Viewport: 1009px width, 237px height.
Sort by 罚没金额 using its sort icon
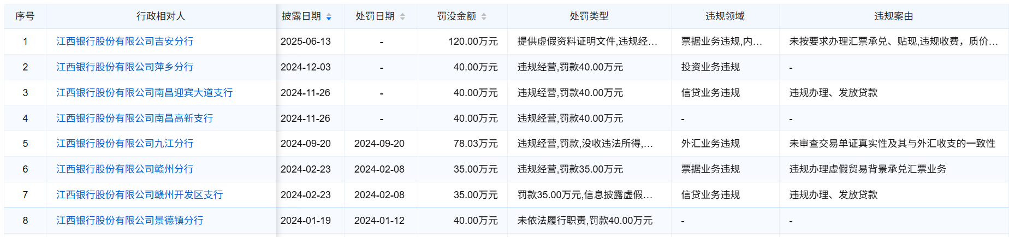click(484, 17)
